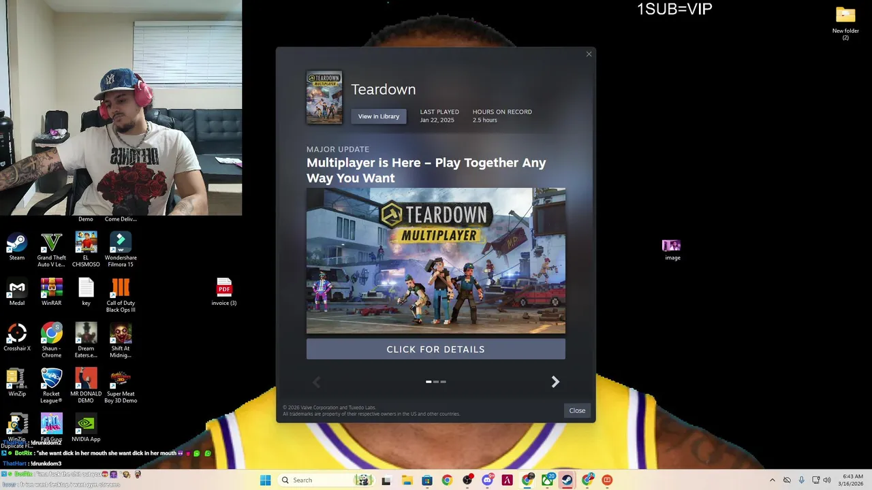The width and height of the screenshot is (872, 490).
Task: Open OBS Studio from taskbar
Action: point(467,480)
